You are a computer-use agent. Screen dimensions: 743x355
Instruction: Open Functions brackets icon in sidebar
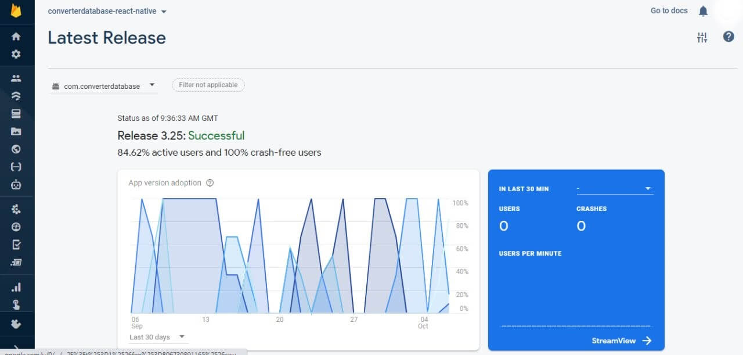click(16, 167)
